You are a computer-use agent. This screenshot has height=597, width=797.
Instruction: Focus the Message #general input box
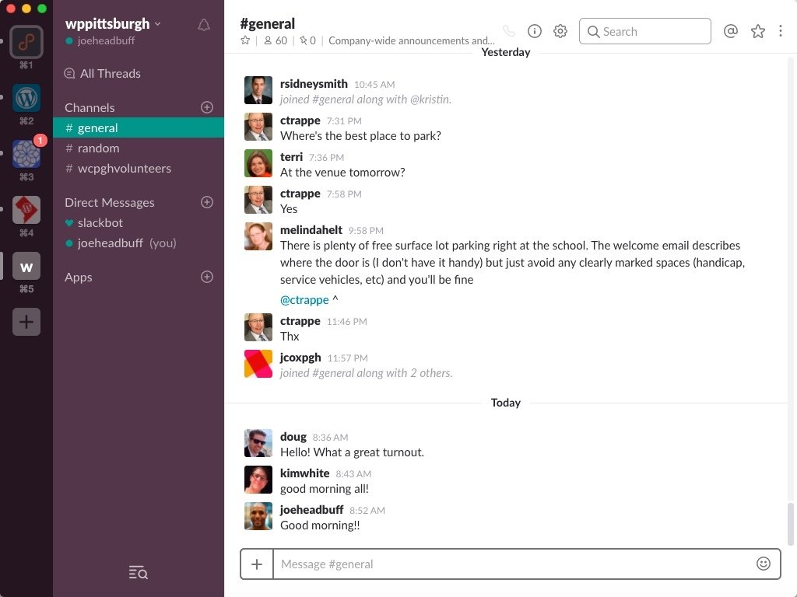(x=514, y=564)
